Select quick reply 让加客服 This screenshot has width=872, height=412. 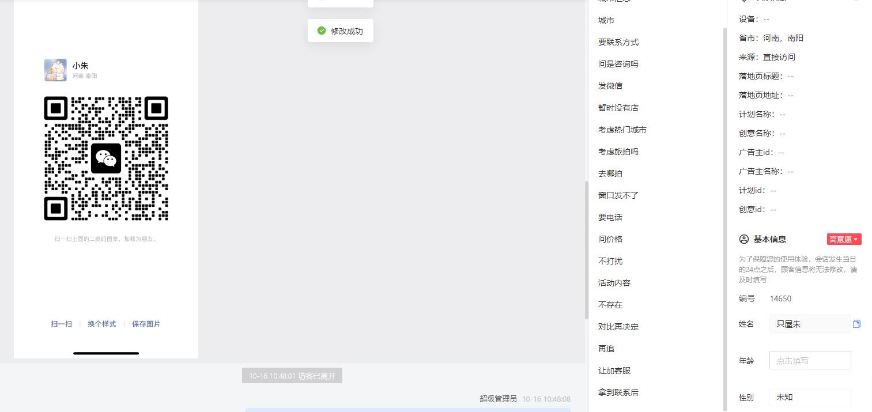614,371
